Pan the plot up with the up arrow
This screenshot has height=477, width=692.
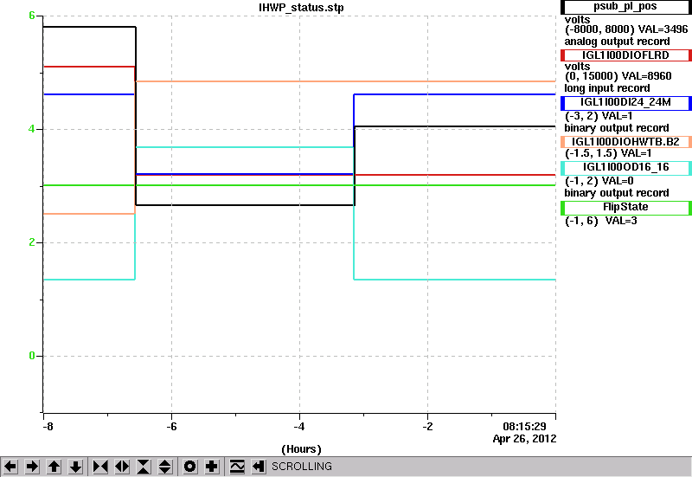point(54,467)
